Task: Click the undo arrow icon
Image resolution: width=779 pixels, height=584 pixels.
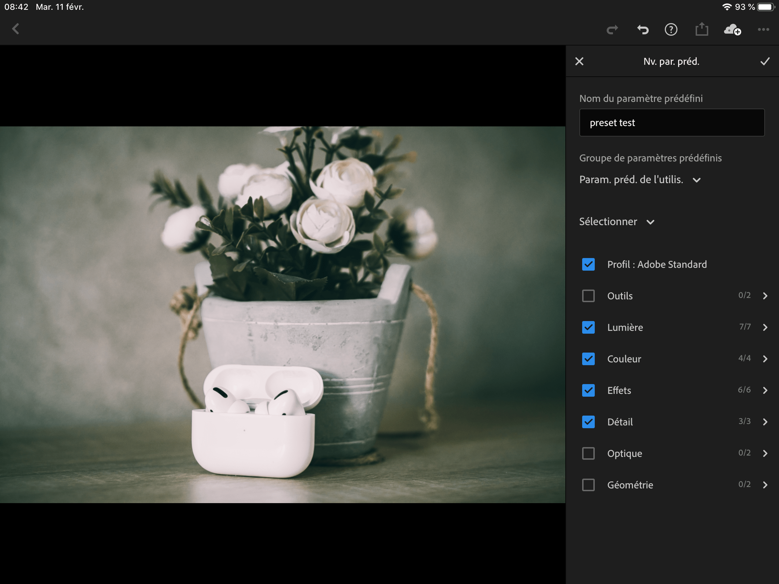Action: (643, 29)
